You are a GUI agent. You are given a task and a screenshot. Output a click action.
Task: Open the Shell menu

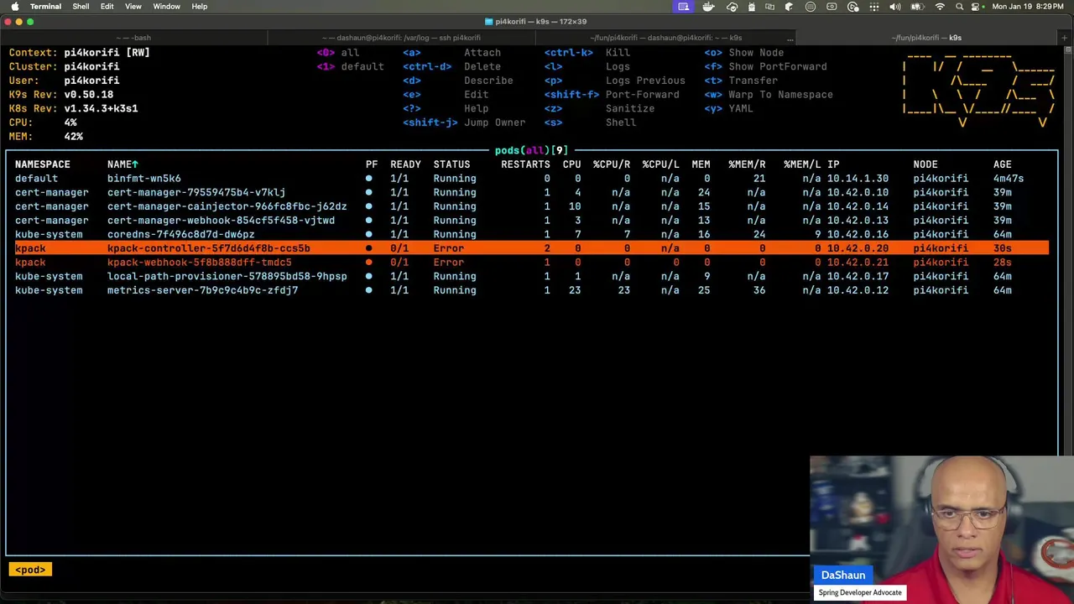tap(81, 7)
